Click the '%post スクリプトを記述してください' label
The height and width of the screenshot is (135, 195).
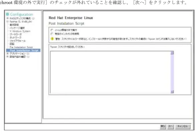[67, 47]
